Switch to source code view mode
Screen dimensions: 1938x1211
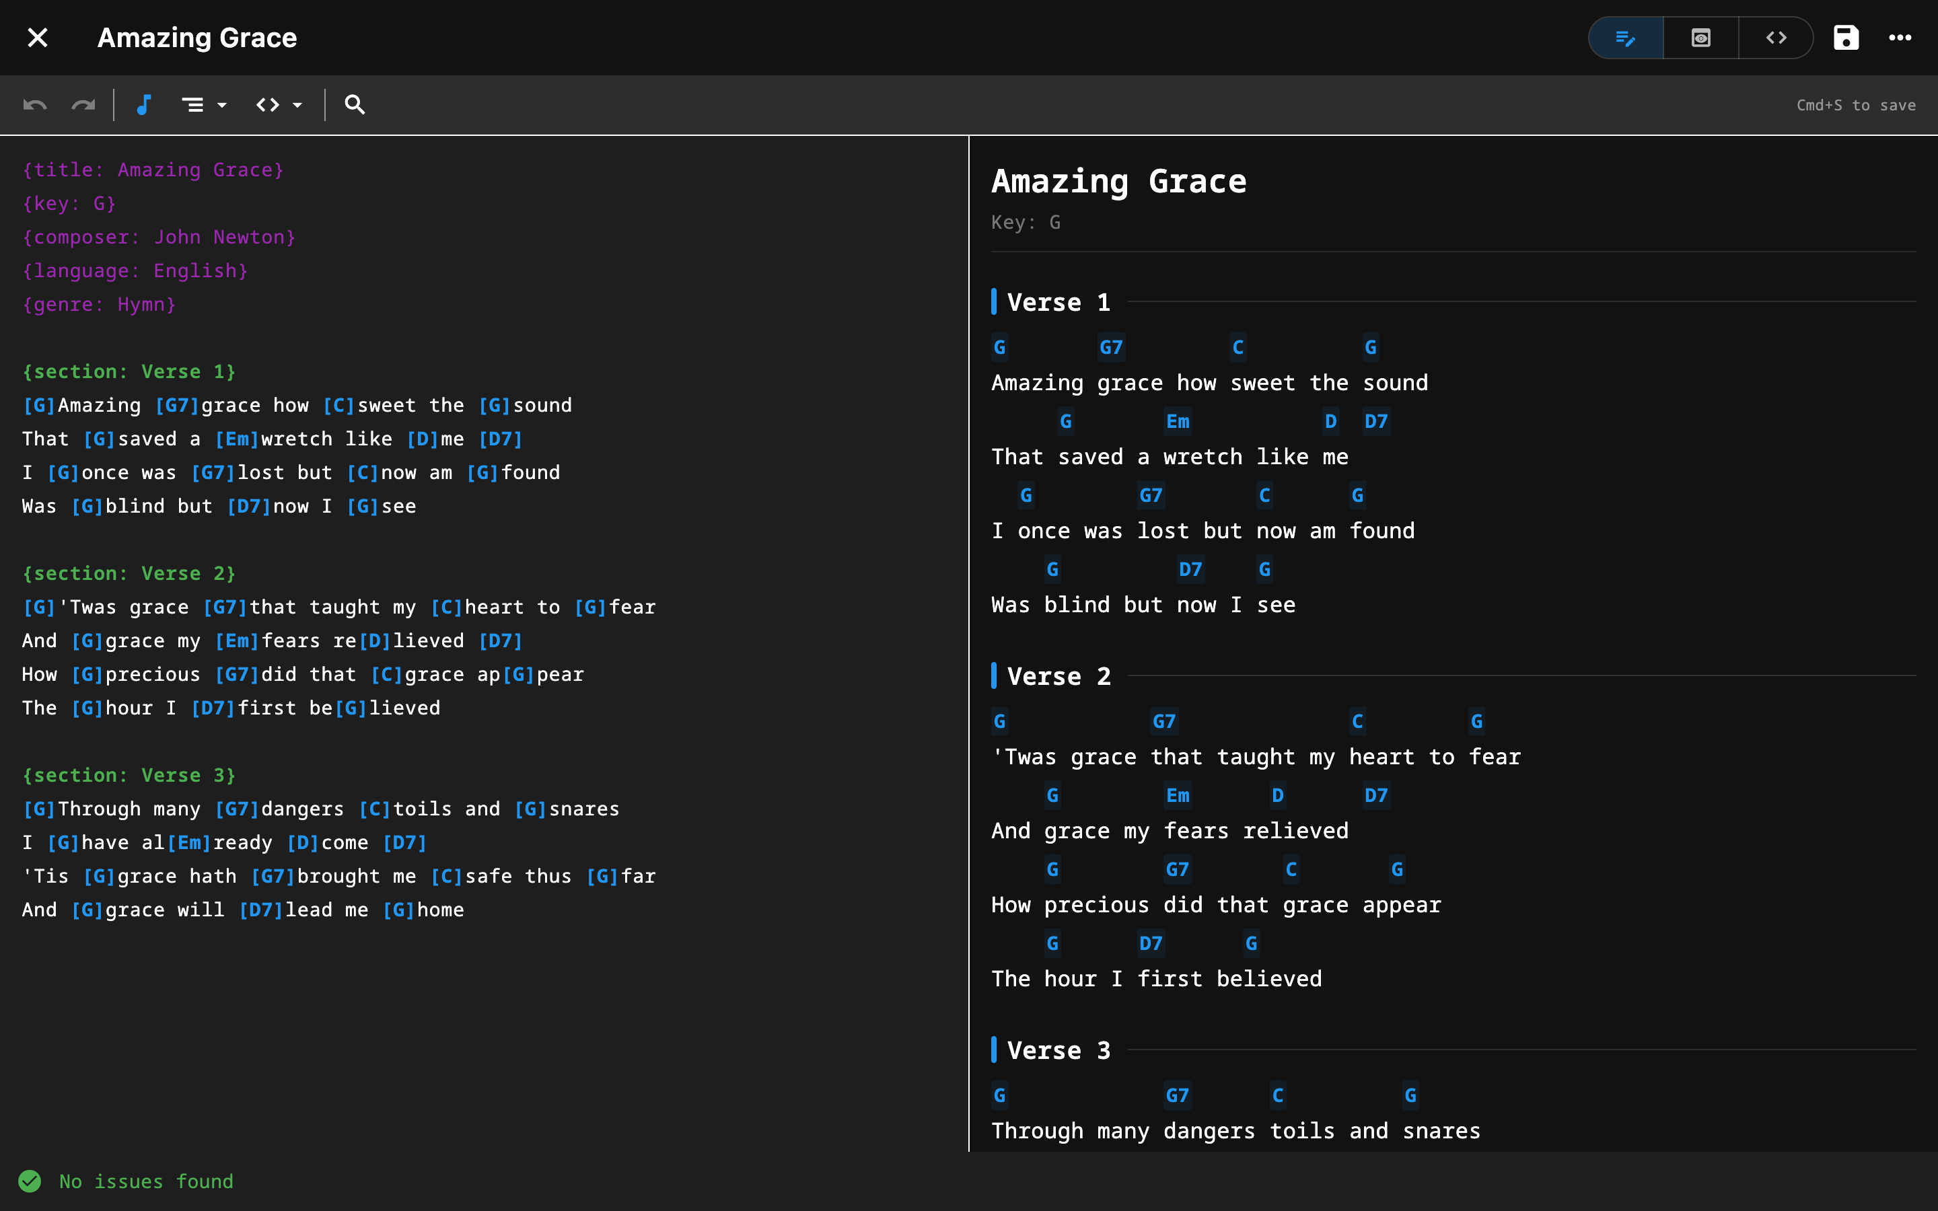[x=1775, y=38]
